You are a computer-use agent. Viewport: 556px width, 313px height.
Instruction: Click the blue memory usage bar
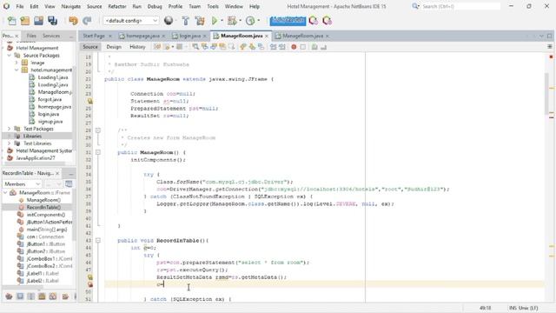[x=288, y=21]
